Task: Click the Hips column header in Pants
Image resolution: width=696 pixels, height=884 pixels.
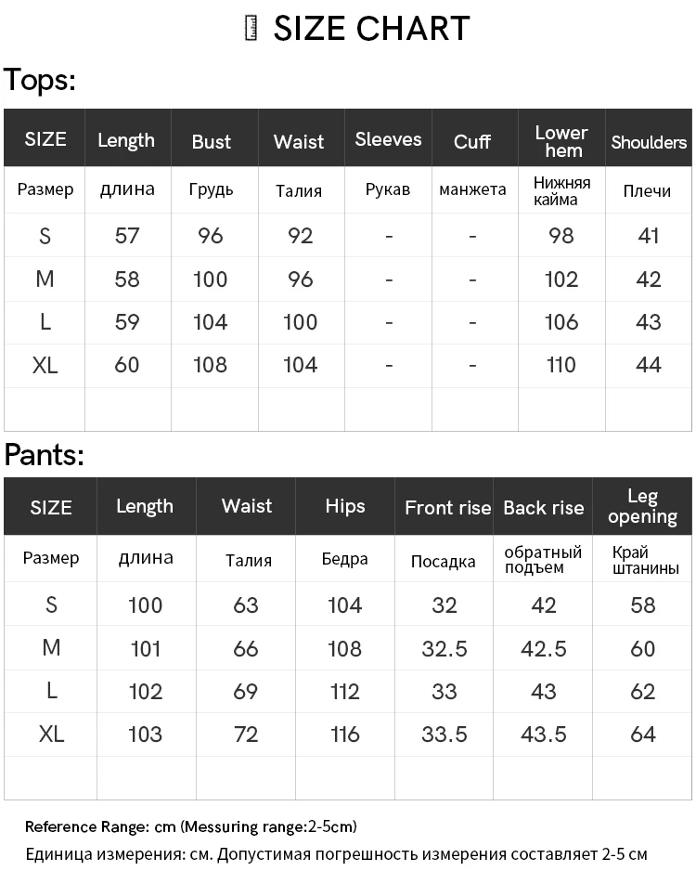Action: pos(345,506)
